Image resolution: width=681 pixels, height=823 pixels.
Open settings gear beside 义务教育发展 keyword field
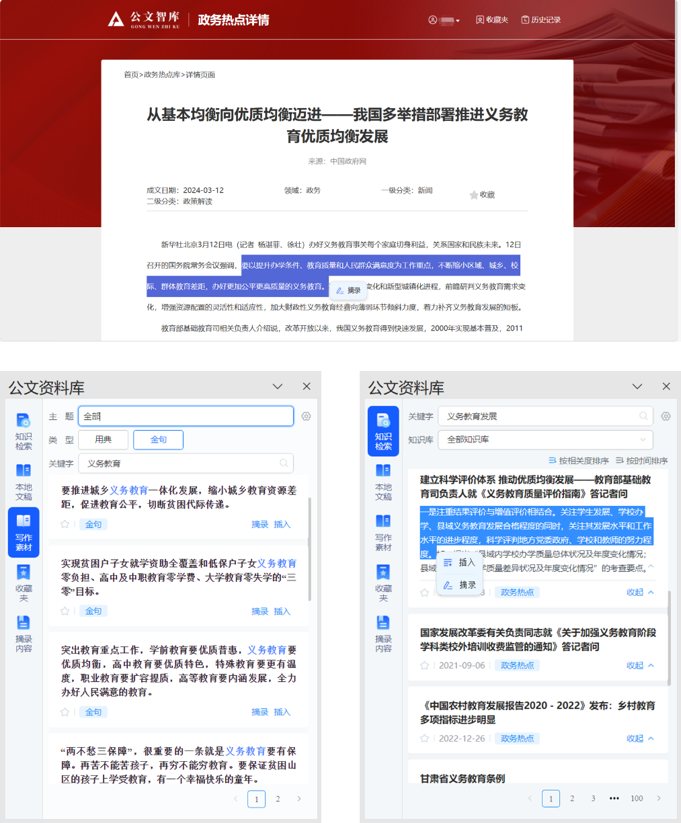click(x=666, y=417)
